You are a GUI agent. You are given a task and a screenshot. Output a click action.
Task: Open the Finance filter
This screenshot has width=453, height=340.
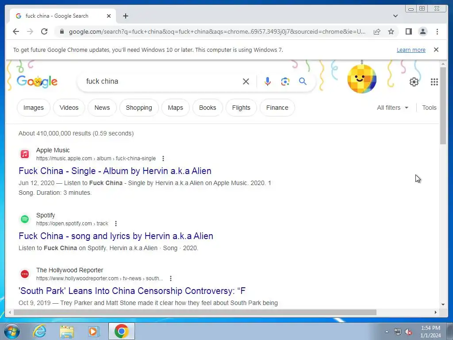277,108
